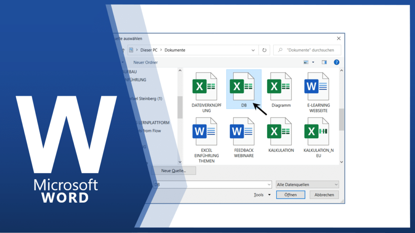Open the Alle Datenquellen file type dropdown

pyautogui.click(x=336, y=184)
